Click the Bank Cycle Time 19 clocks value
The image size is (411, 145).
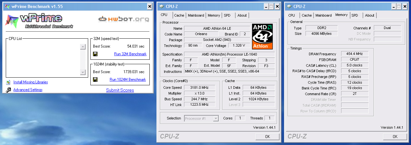point(355,88)
